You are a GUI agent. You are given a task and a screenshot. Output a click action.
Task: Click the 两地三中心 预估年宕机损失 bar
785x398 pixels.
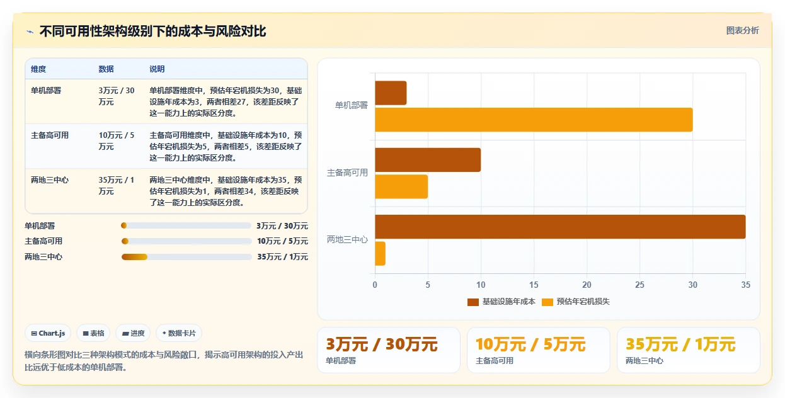(x=380, y=253)
